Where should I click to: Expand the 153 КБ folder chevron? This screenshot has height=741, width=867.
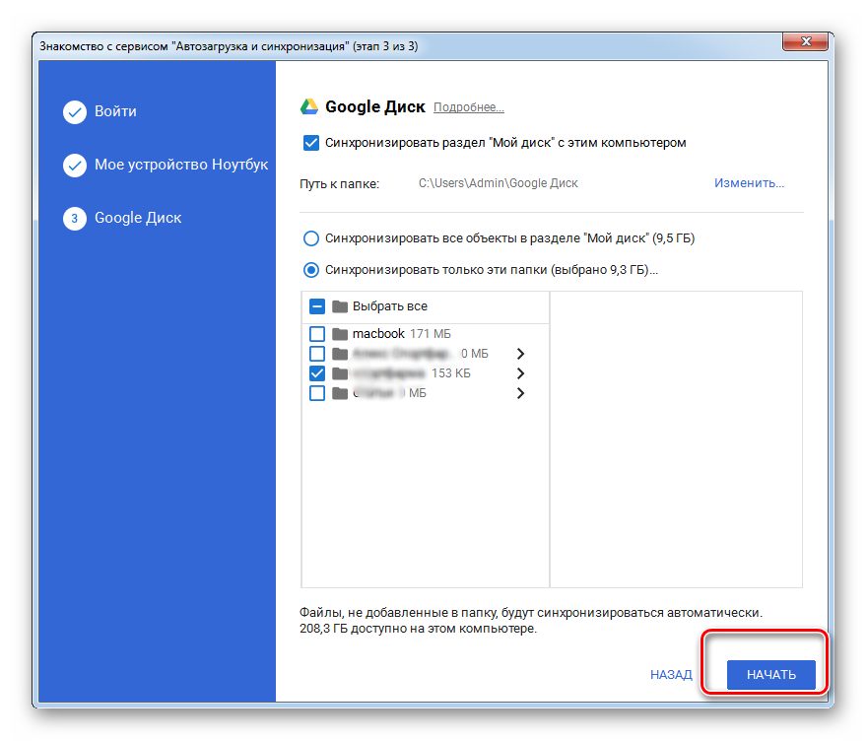click(520, 373)
